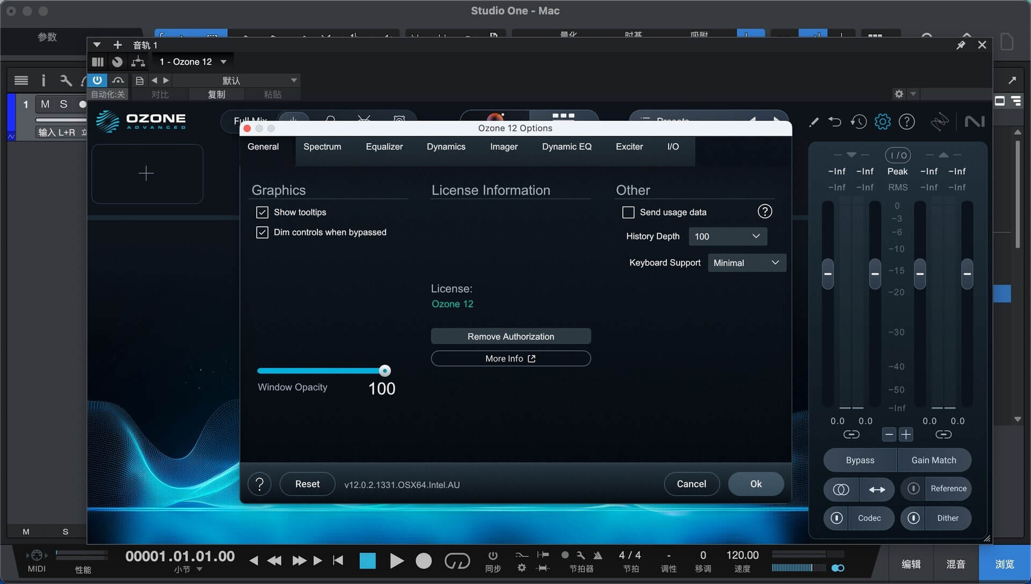
Task: Toggle Show tooltips checkbox
Action: tap(262, 212)
